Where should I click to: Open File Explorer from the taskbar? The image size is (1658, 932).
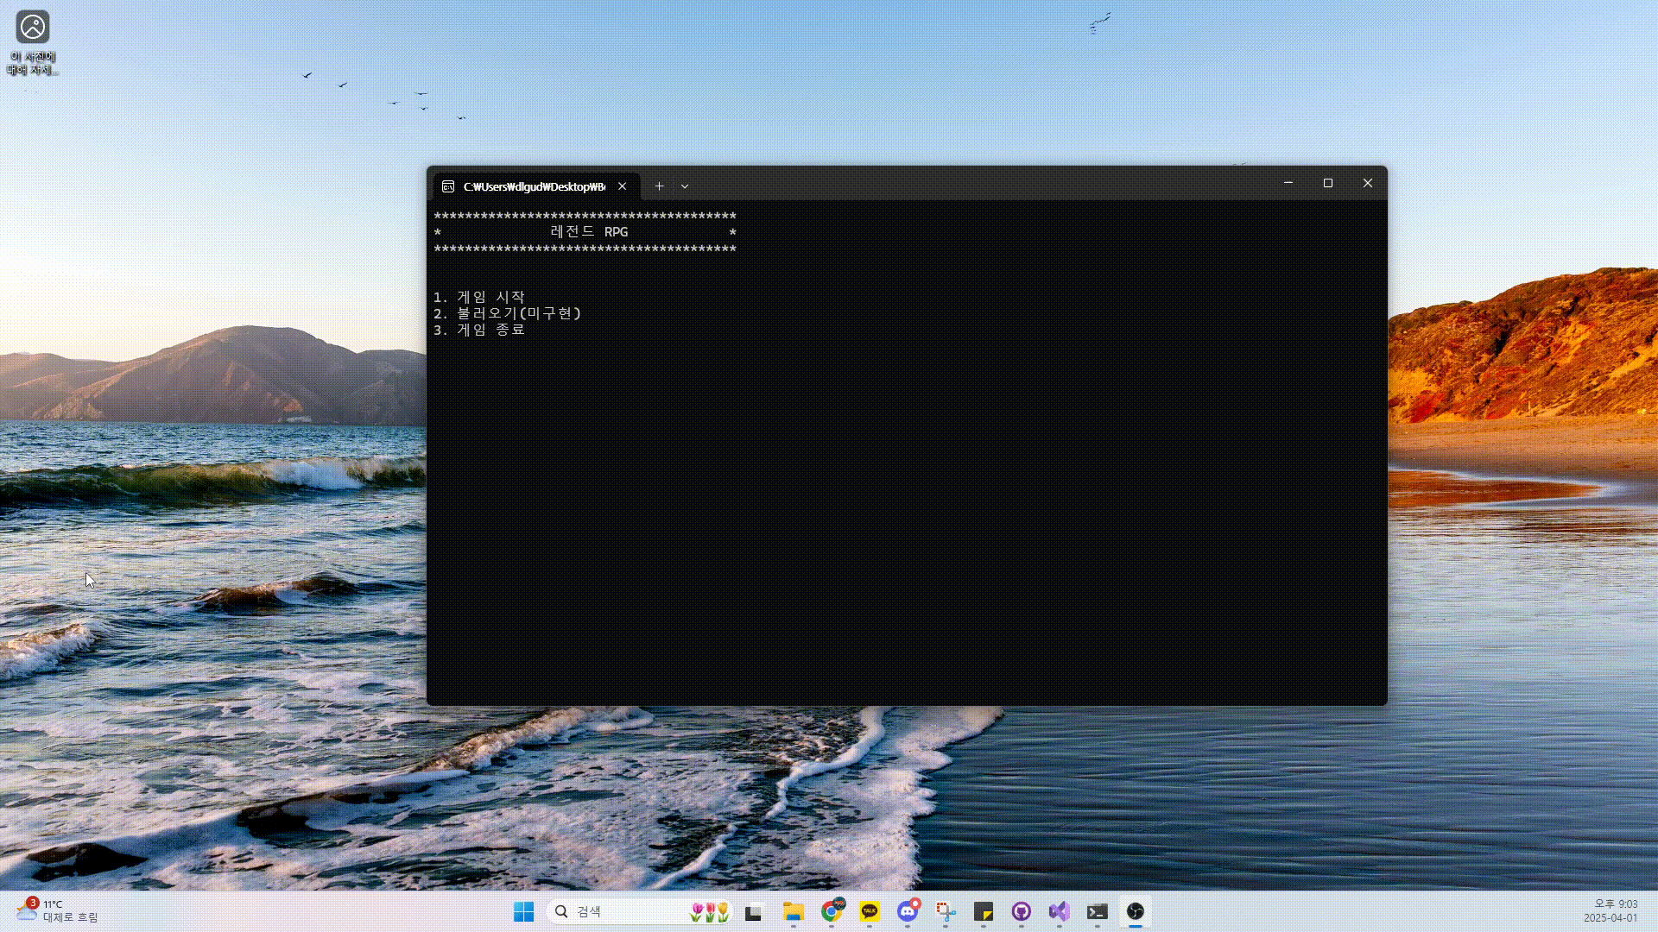(793, 911)
